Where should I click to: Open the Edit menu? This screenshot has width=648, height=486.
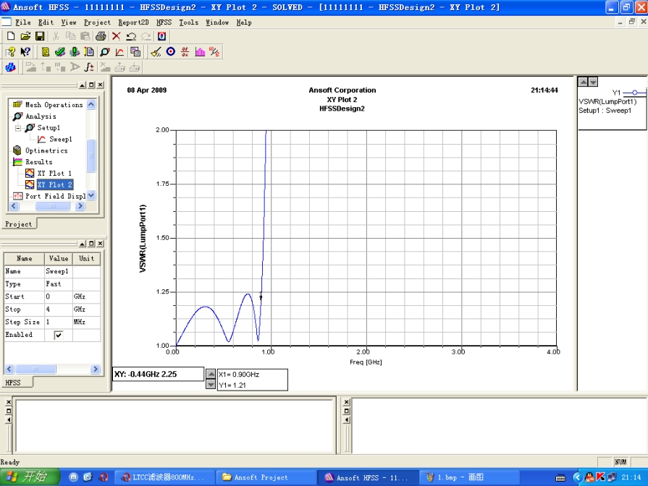point(46,22)
